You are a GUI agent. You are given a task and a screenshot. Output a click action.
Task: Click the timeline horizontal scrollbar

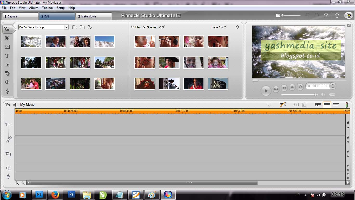144,183
